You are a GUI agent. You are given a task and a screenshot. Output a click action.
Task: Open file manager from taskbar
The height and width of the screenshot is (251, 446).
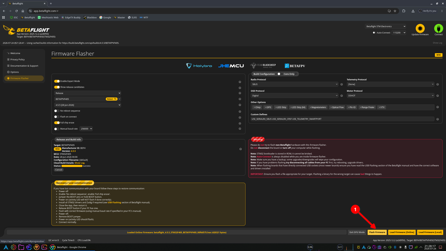point(21,248)
